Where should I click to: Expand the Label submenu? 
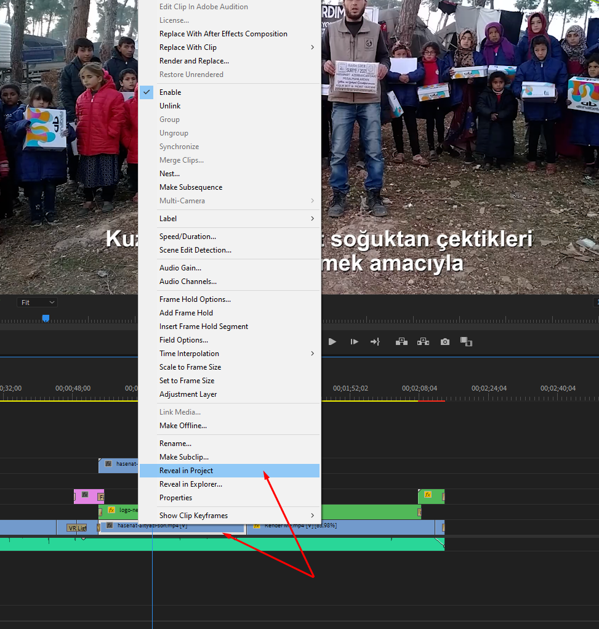click(x=230, y=219)
